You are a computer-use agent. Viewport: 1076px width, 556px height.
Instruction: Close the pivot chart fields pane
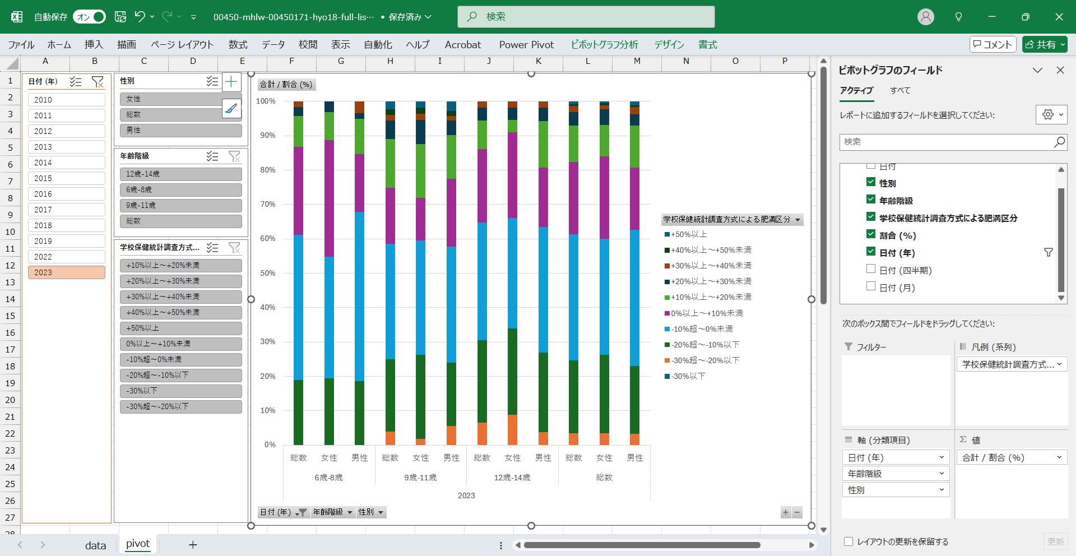coord(1060,70)
